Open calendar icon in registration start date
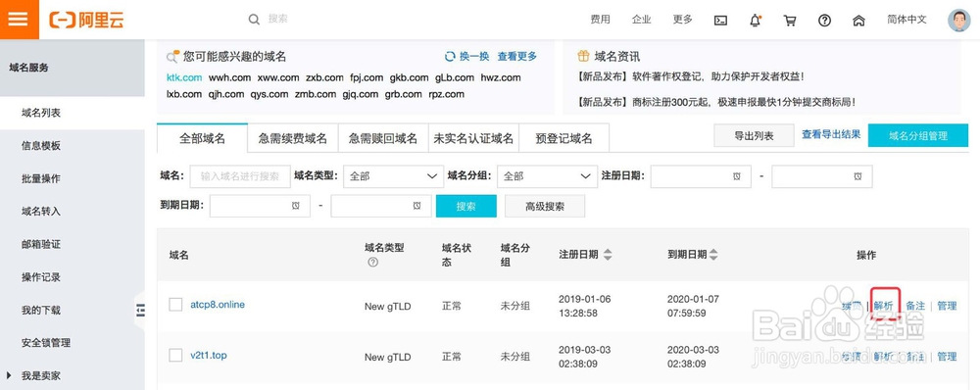 tap(738, 176)
